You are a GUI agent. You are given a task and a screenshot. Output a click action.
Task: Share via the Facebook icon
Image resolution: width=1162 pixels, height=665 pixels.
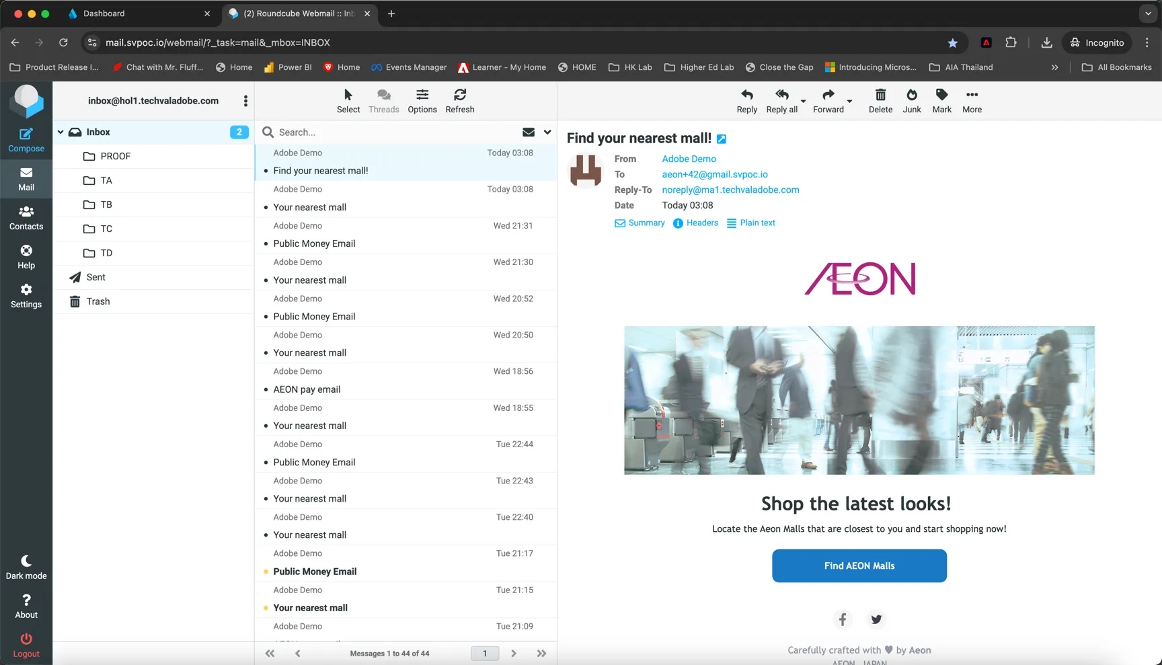[x=843, y=619]
